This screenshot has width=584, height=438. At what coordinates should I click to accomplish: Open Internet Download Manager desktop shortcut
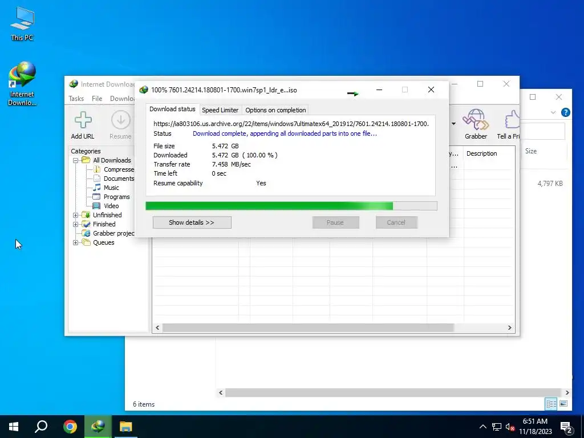pos(22,84)
